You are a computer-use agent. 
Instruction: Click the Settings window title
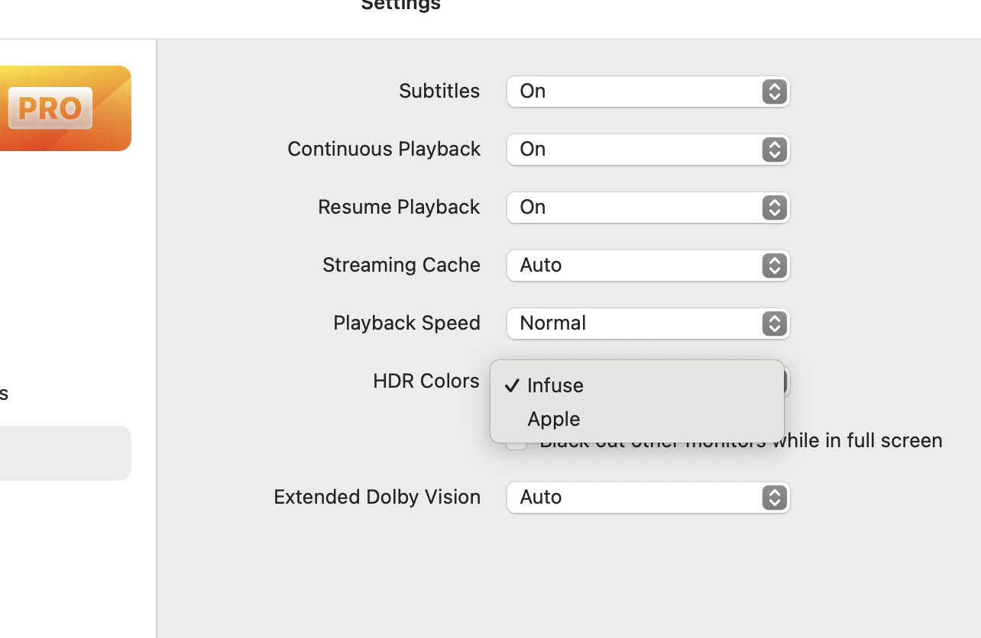click(400, 5)
